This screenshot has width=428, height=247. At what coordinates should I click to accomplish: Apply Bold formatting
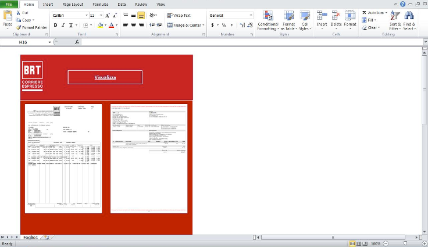[x=55, y=25]
